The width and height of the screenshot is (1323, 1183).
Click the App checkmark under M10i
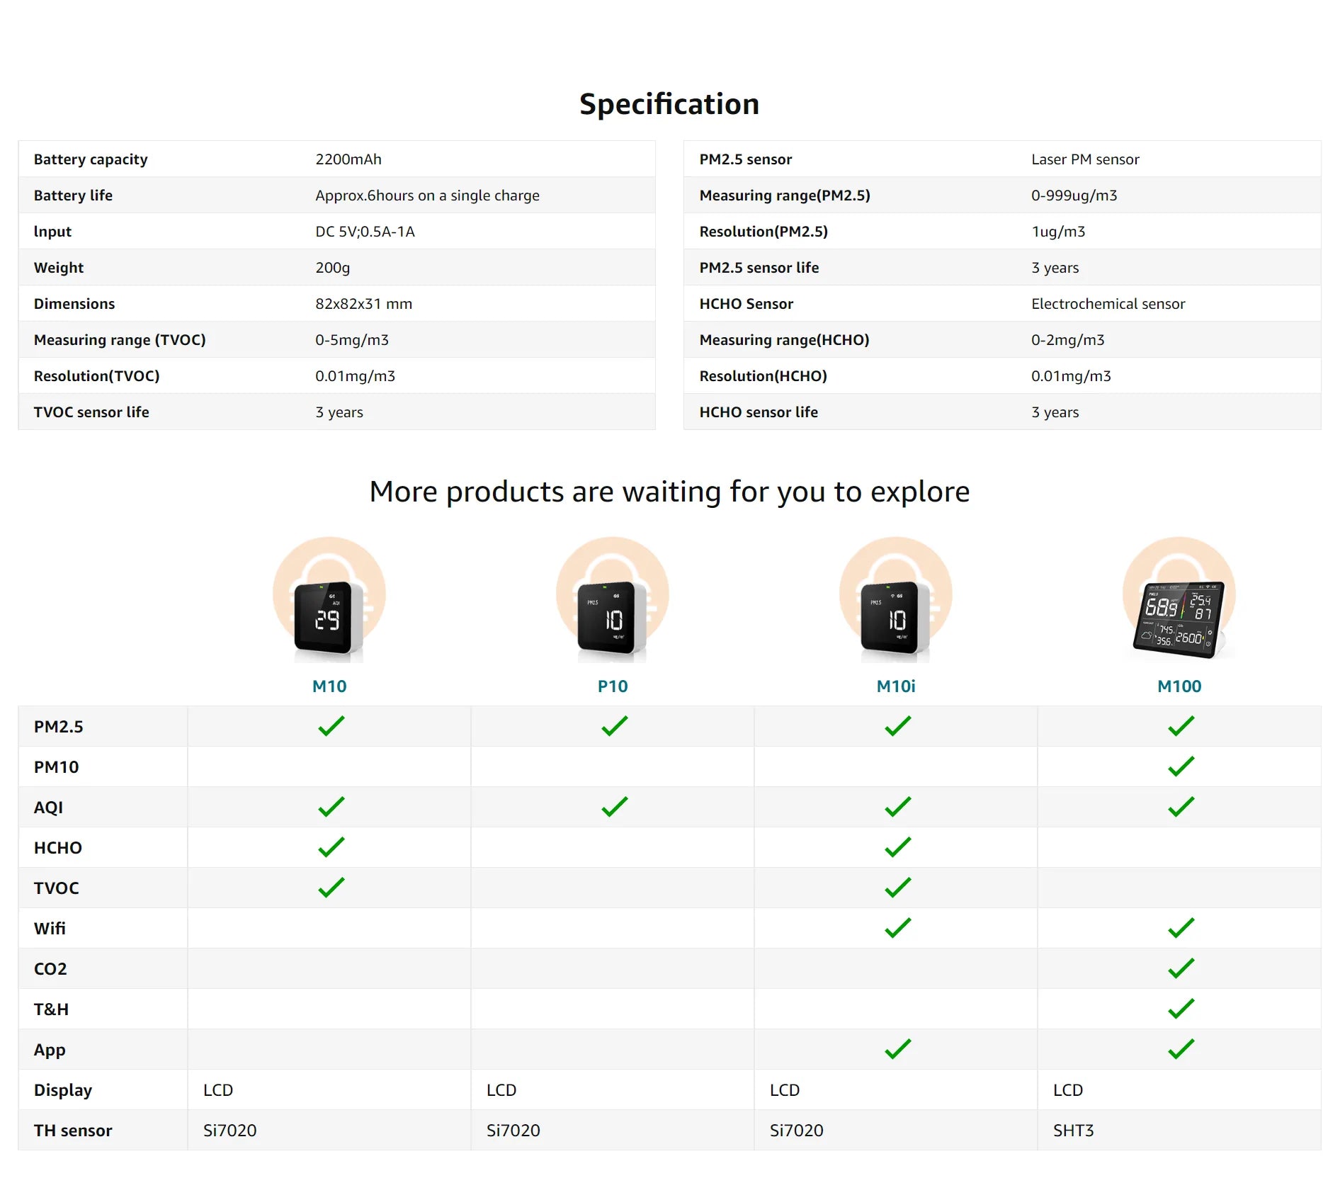897,1049
